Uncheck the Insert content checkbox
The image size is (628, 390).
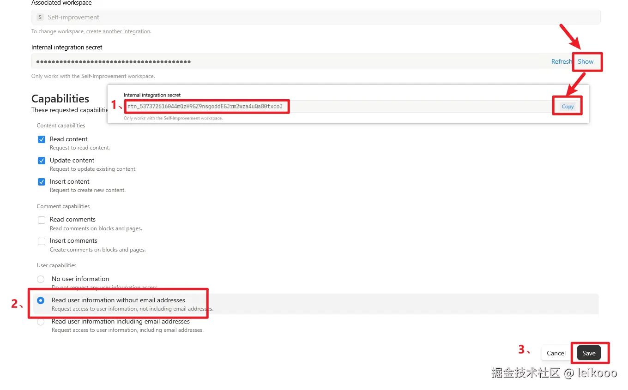pyautogui.click(x=42, y=181)
